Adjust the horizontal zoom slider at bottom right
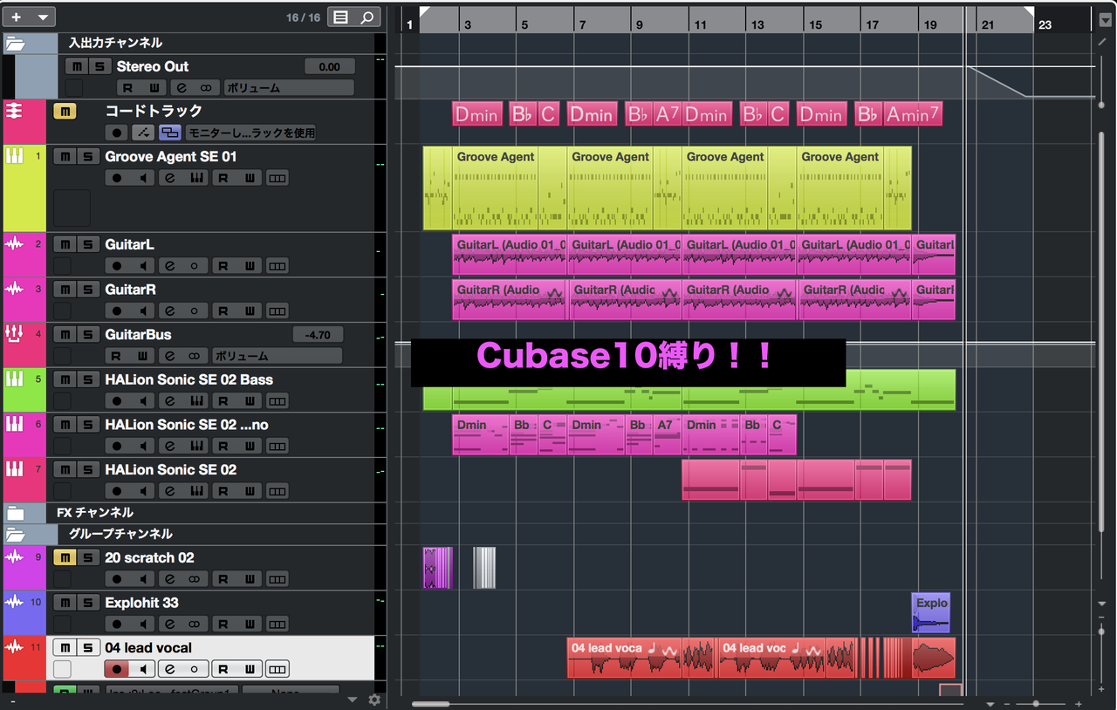 (1036, 703)
